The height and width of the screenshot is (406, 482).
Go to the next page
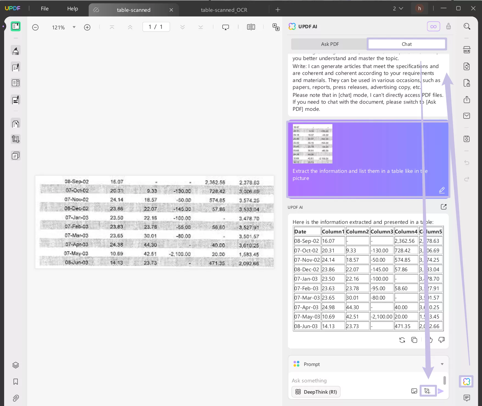(183, 27)
